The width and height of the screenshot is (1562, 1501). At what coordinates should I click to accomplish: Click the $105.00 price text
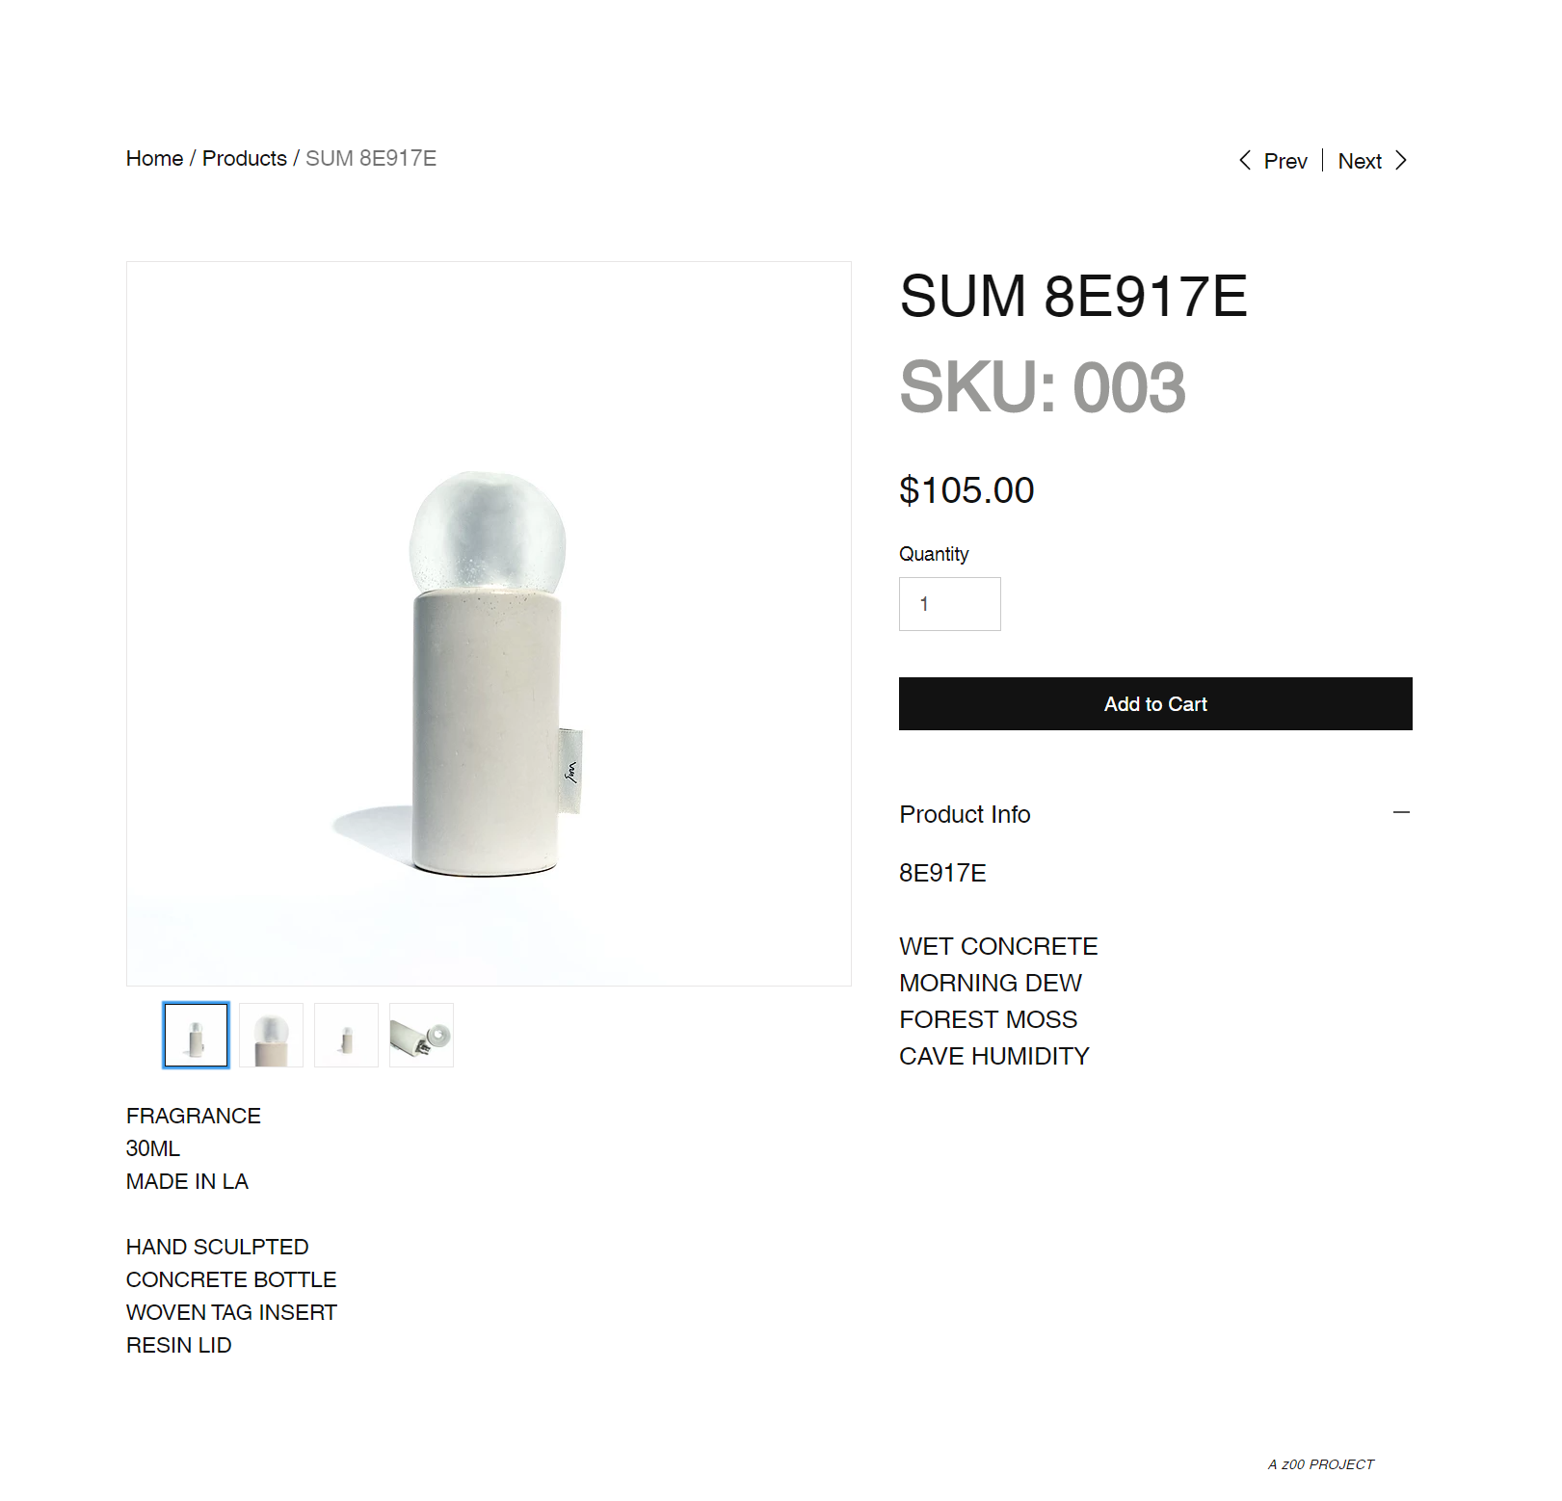click(966, 490)
